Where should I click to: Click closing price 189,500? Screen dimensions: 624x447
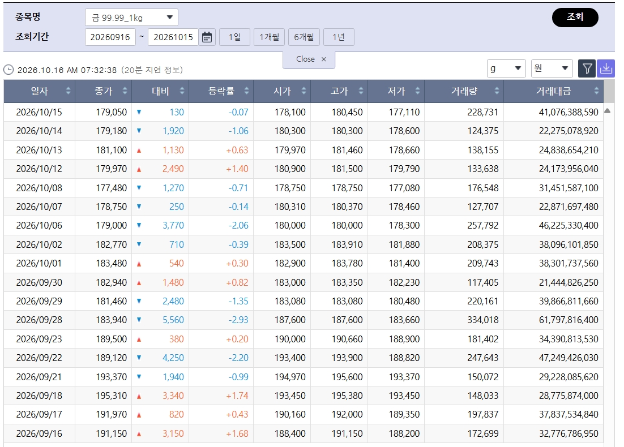tap(112, 339)
